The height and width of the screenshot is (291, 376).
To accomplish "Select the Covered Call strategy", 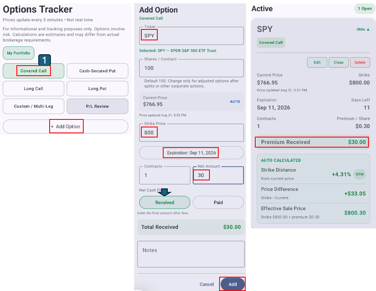I will (33, 71).
